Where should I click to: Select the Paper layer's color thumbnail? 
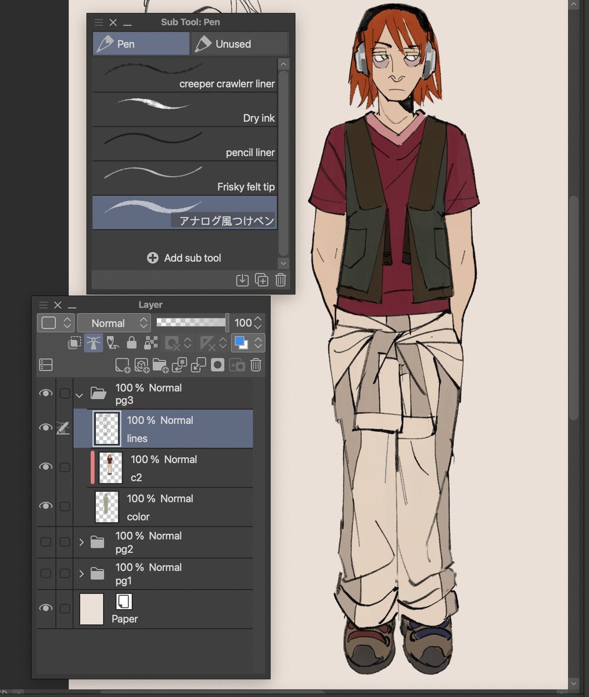point(91,608)
